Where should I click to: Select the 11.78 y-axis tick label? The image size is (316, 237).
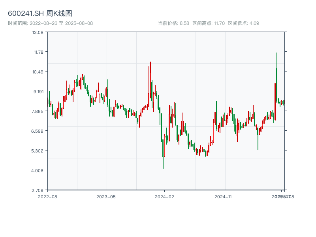coord(38,52)
